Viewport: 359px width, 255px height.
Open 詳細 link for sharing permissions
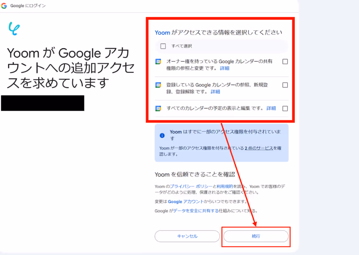[225, 68]
